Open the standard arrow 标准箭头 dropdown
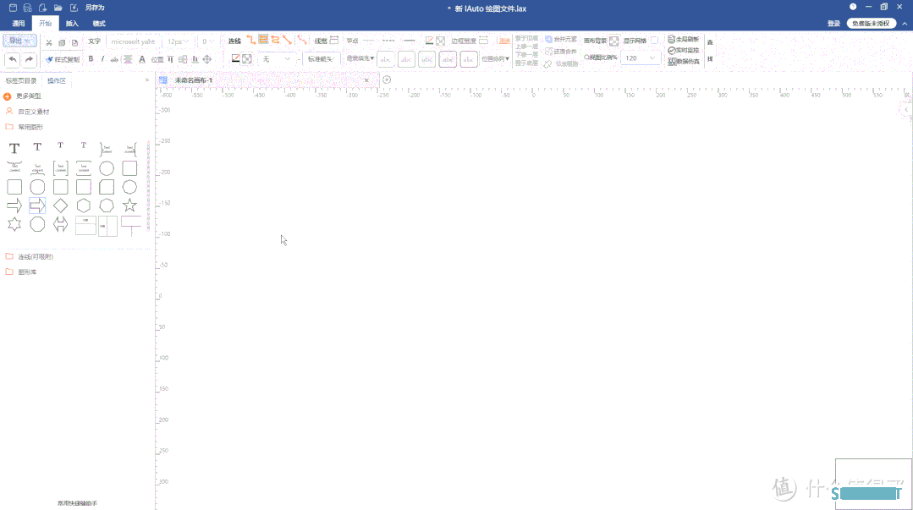This screenshot has height=510, width=913. [x=321, y=59]
